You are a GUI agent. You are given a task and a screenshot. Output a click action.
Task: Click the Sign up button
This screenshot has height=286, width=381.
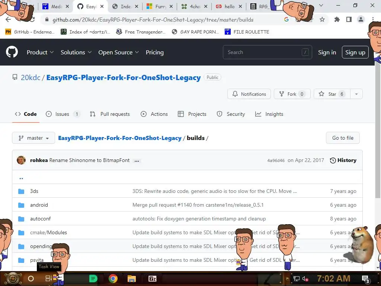pyautogui.click(x=355, y=52)
